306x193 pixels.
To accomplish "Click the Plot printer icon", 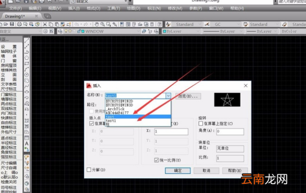I will click(19, 24).
